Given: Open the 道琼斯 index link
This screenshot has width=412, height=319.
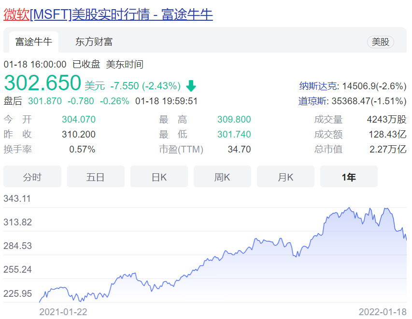Looking at the screenshot, I should [313, 101].
